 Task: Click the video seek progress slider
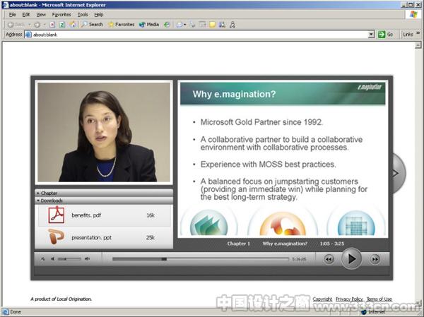[201, 259]
